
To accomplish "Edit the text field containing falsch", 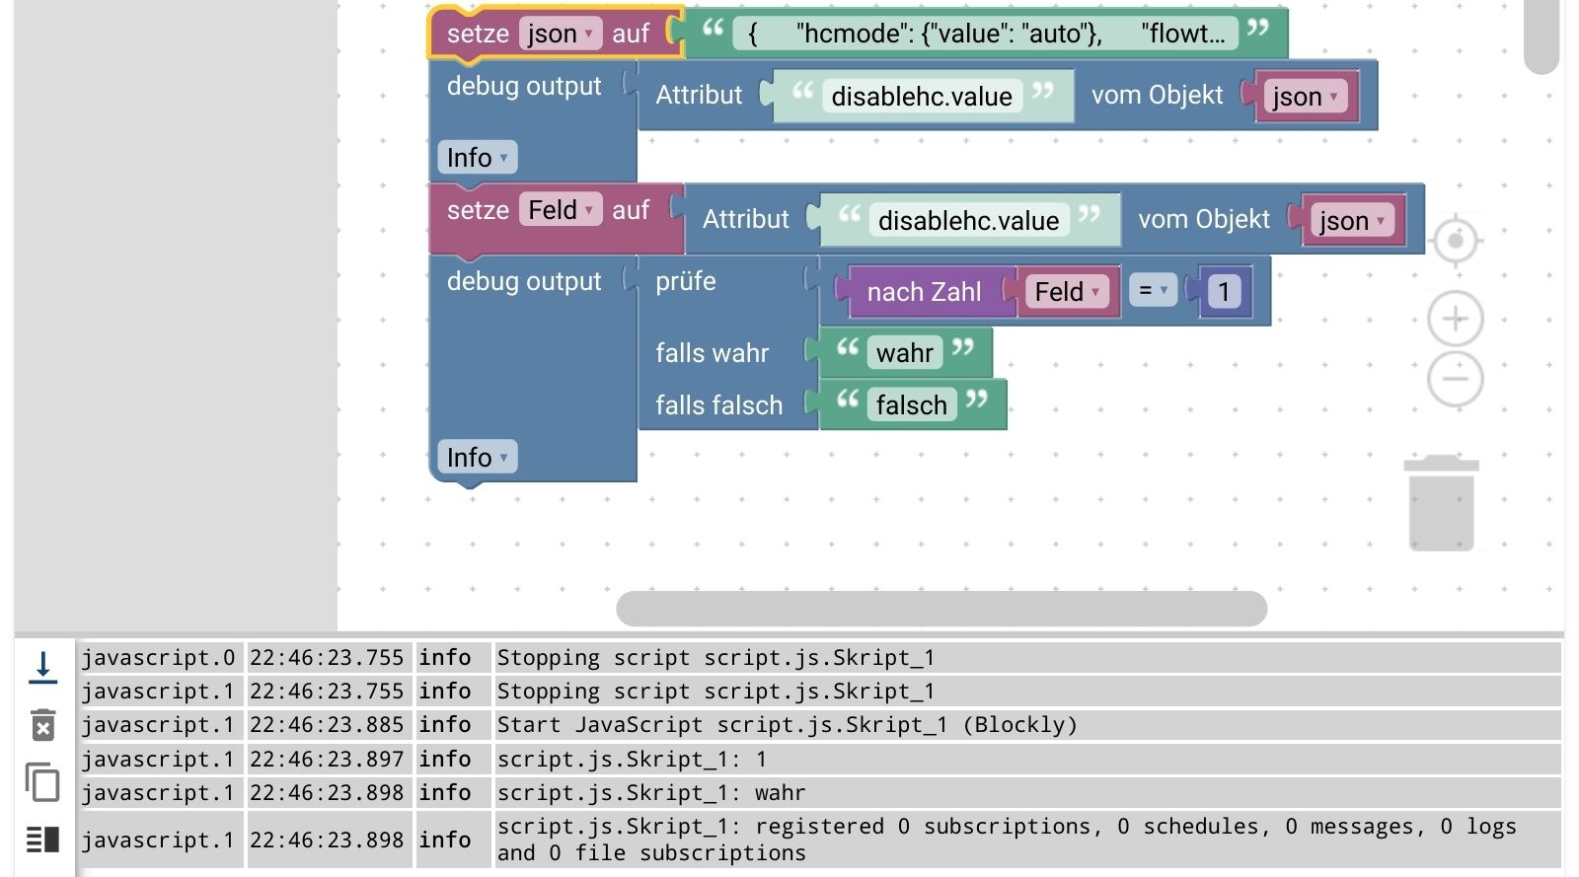I will (911, 404).
